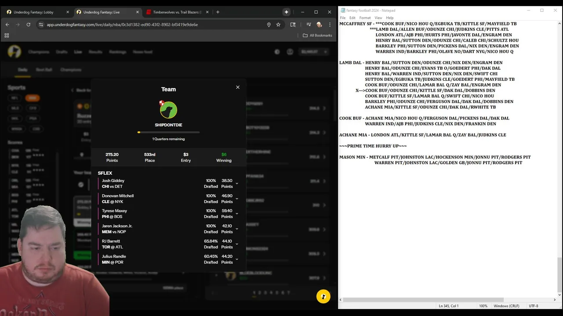Click the 'ACHANE MIA - LONDON ATL' line in Notepad
The height and width of the screenshot is (316, 563).
coord(423,135)
